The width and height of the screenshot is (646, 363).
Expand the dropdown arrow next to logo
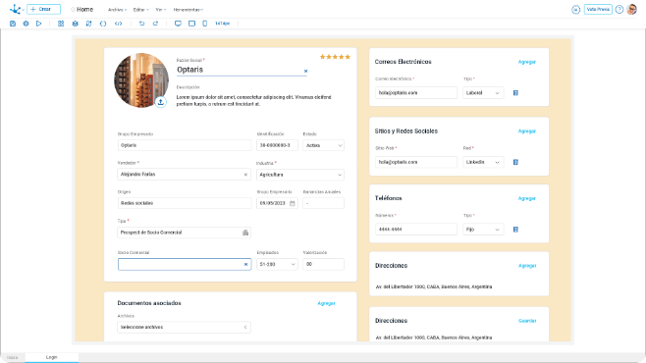[24, 10]
